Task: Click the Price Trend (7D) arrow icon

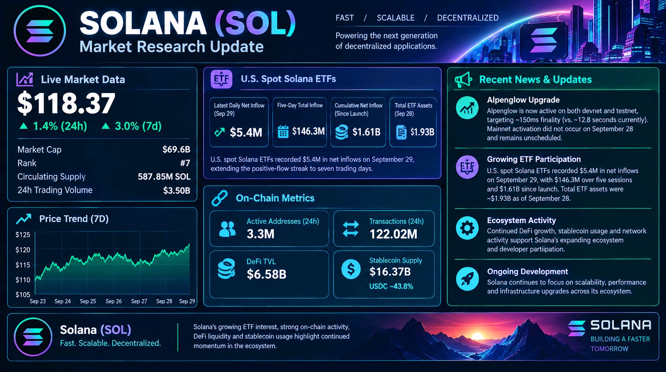Action: (x=24, y=219)
